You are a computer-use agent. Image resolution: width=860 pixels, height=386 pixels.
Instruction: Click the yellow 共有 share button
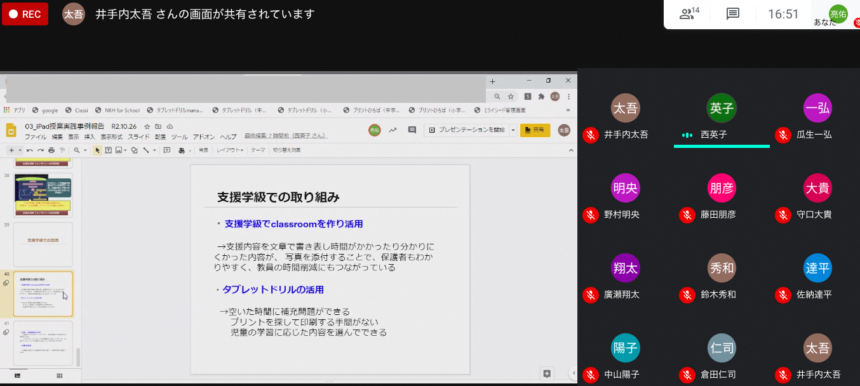pyautogui.click(x=535, y=130)
